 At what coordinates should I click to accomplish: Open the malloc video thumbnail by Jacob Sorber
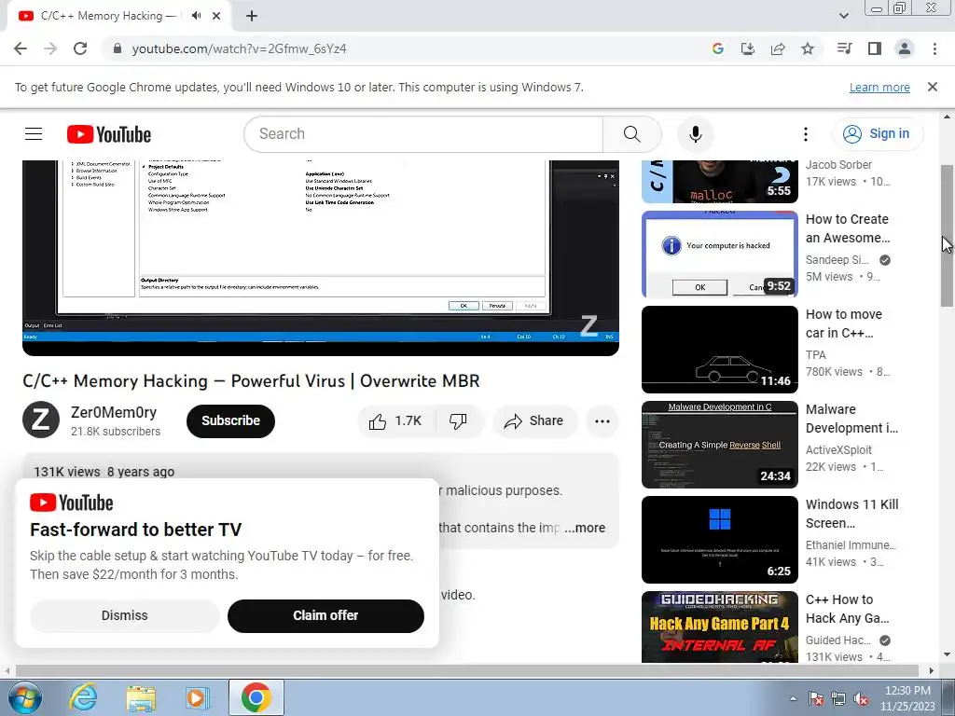[719, 182]
